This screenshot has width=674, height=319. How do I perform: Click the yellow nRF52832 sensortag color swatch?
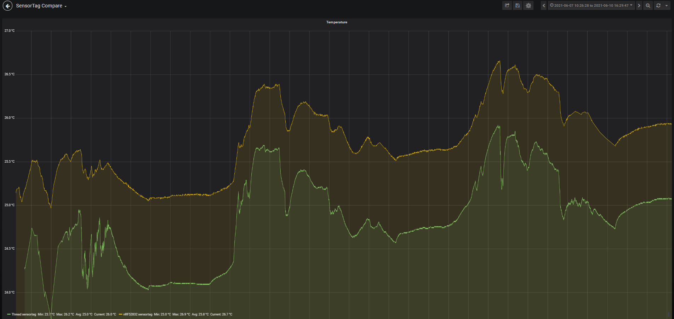tap(120, 314)
